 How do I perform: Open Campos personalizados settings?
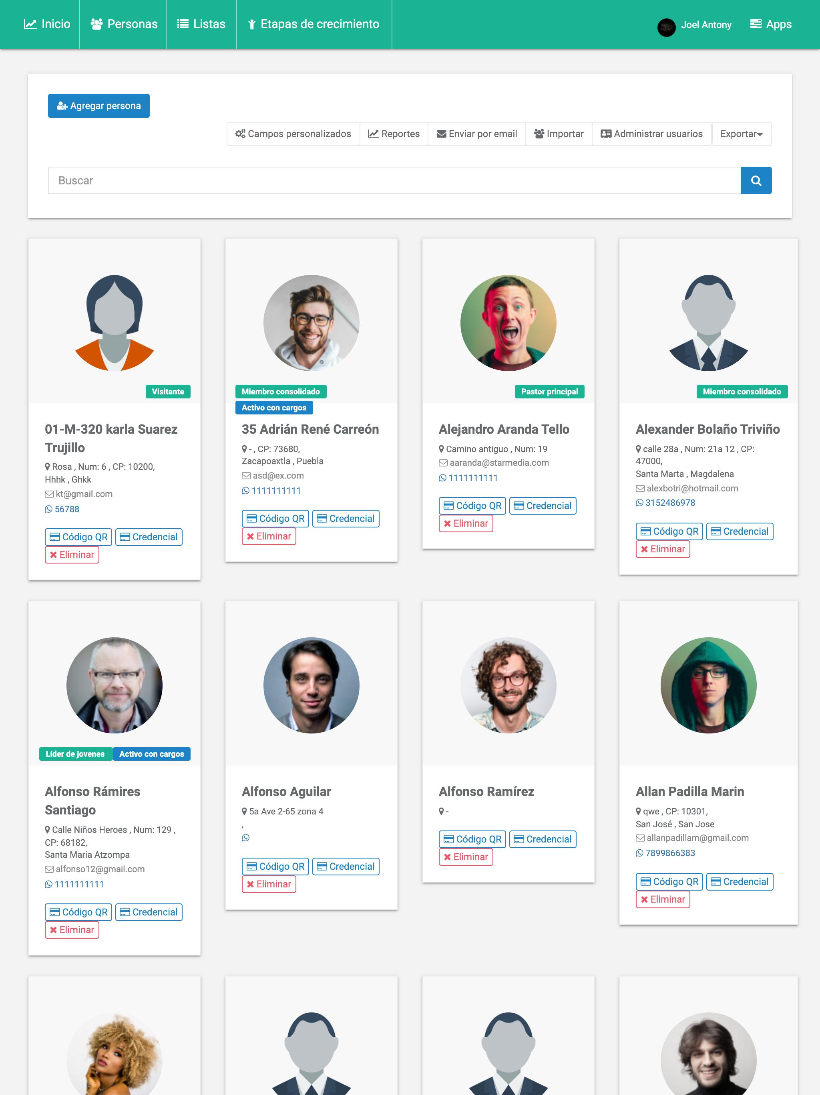click(x=293, y=133)
